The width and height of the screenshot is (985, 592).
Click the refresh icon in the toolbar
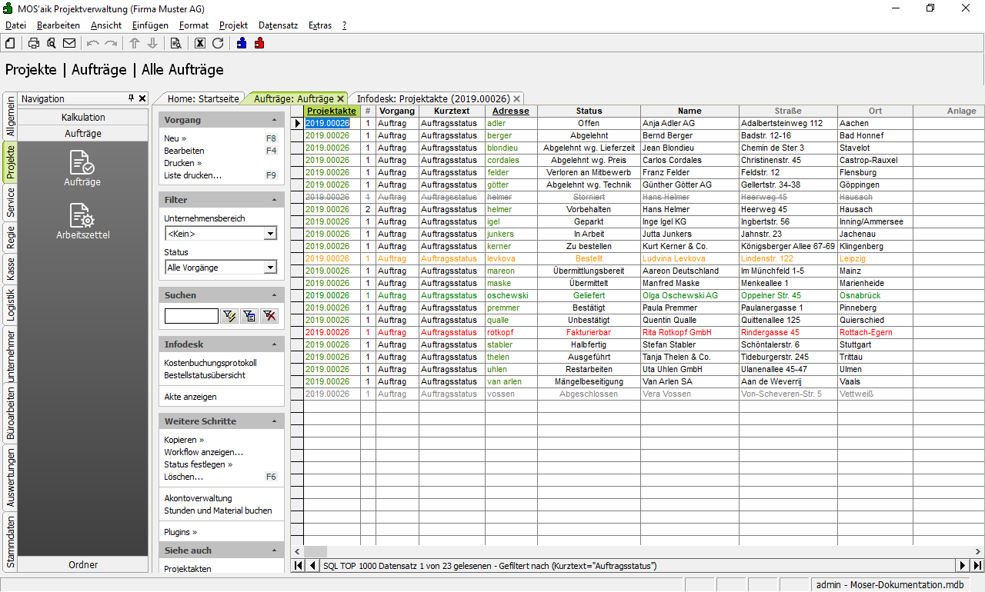pos(218,43)
